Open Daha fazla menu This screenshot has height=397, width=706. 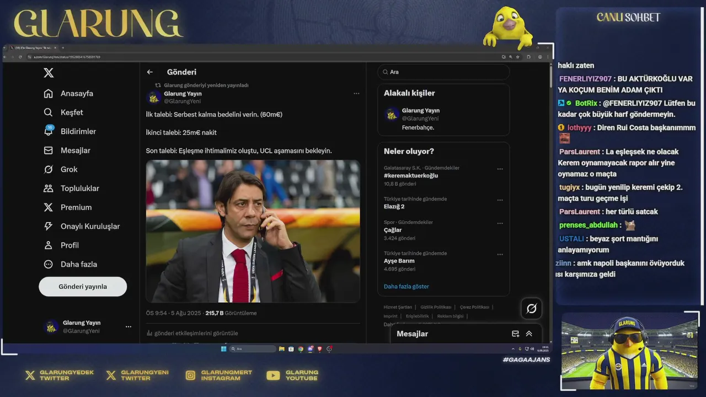click(x=70, y=264)
